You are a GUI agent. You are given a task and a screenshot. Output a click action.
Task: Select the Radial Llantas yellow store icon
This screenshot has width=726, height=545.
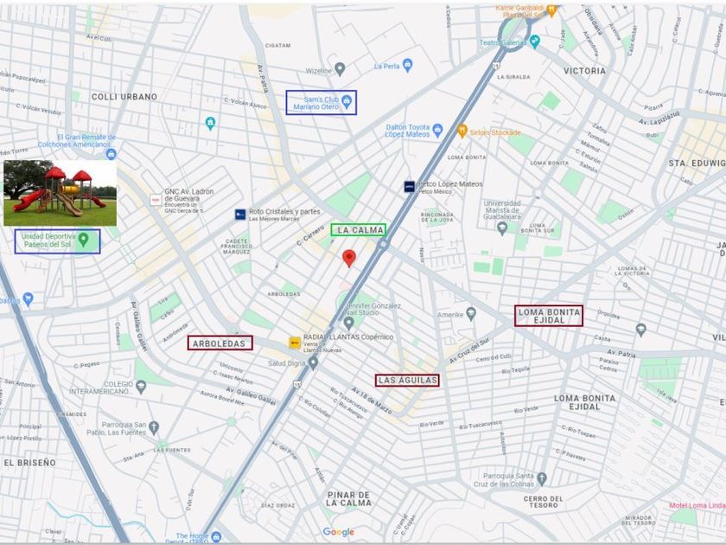[295, 343]
